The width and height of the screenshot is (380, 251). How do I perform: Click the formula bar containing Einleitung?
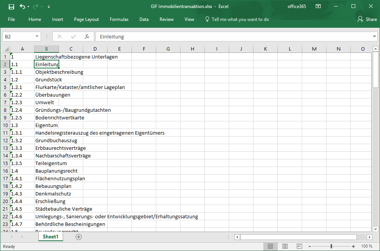click(233, 37)
